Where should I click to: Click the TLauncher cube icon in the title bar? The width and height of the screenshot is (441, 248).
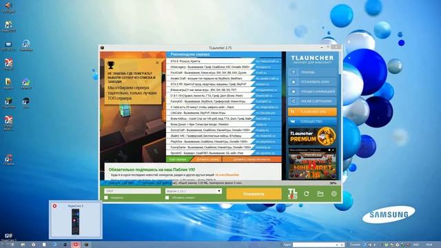[x=103, y=48]
